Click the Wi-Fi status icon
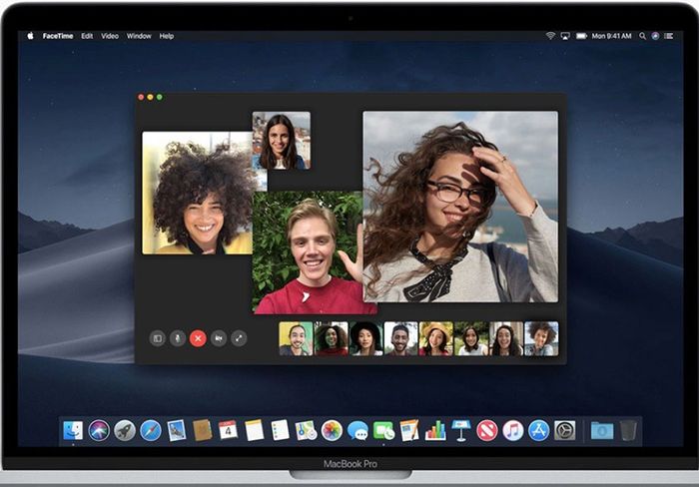Viewport: 699px width, 487px height. coord(551,36)
